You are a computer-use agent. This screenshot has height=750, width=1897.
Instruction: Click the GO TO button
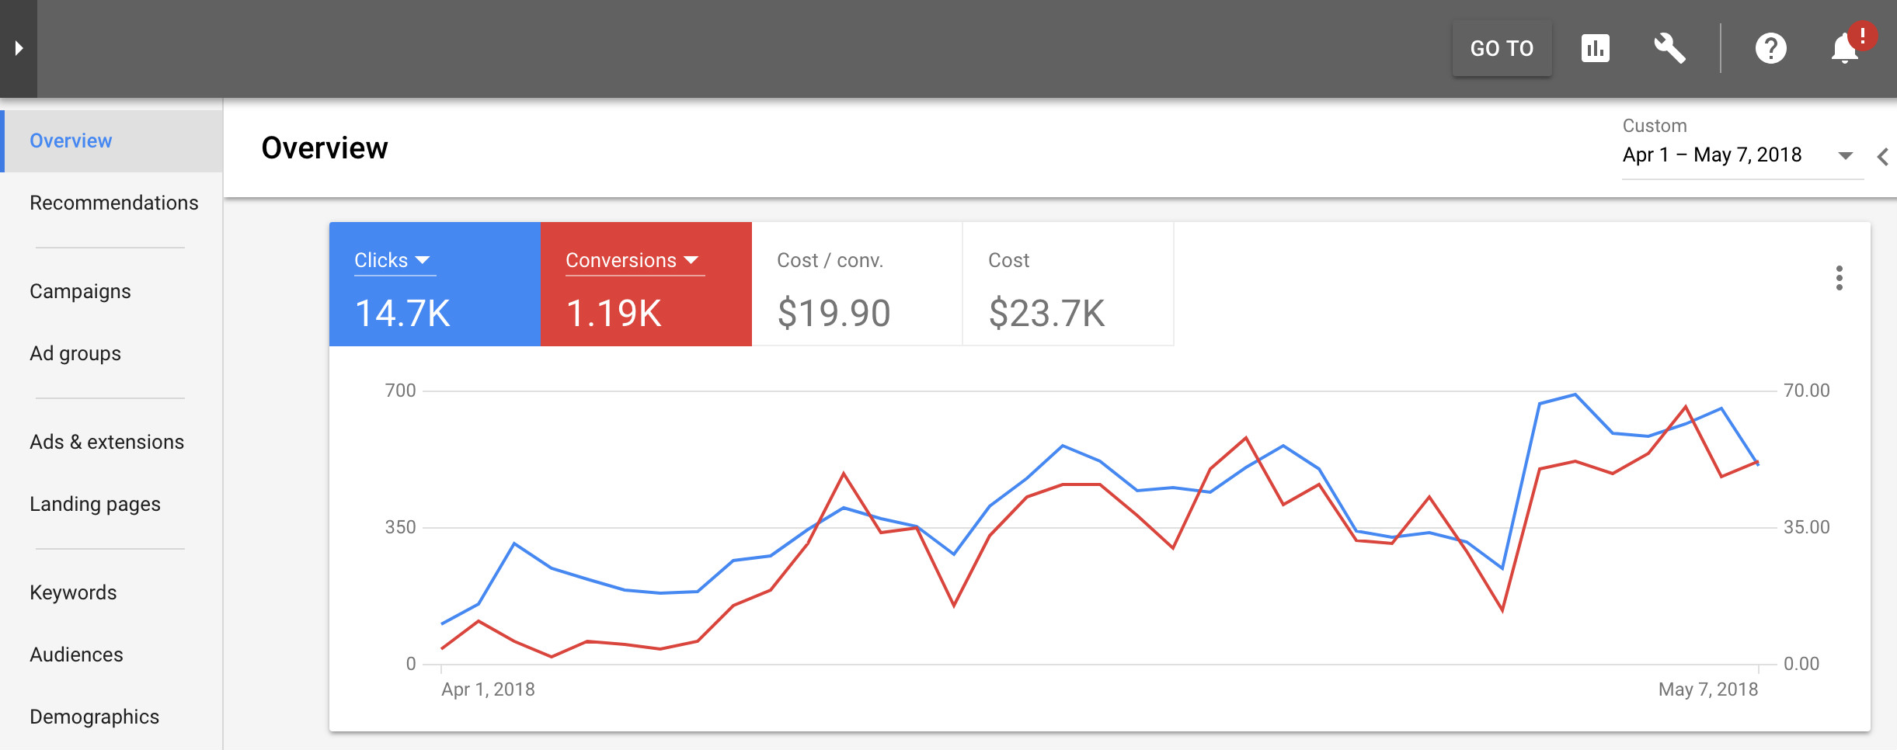point(1502,48)
